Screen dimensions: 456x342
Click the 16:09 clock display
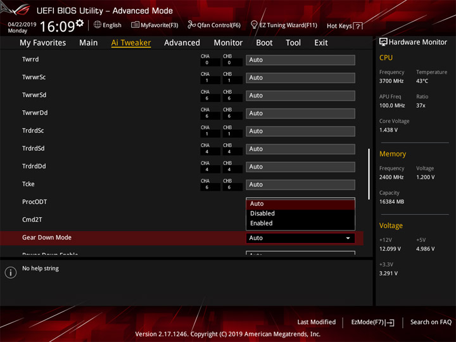pos(57,27)
